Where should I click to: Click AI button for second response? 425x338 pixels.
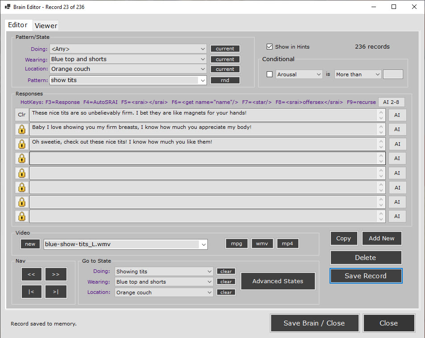(397, 129)
